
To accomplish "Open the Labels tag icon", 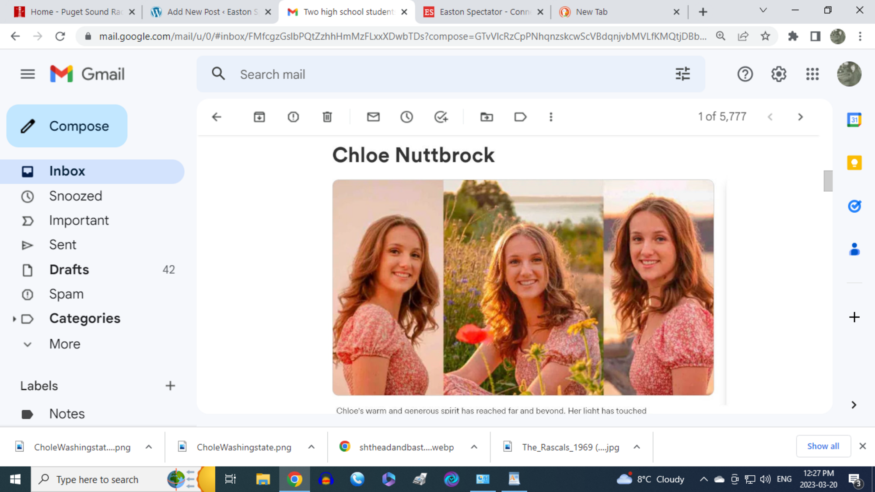I will click(x=520, y=117).
